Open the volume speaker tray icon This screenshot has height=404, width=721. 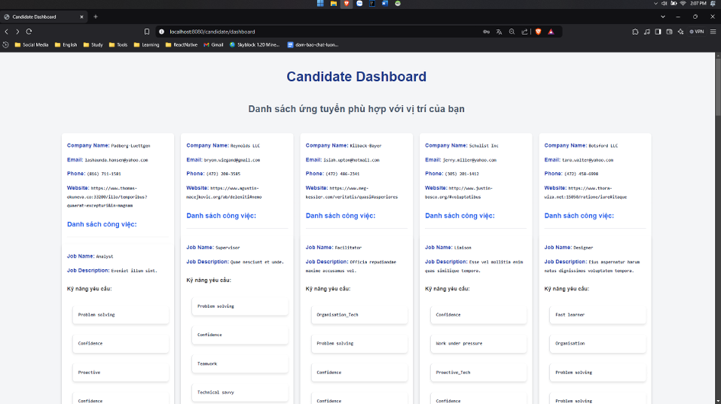coord(664,3)
